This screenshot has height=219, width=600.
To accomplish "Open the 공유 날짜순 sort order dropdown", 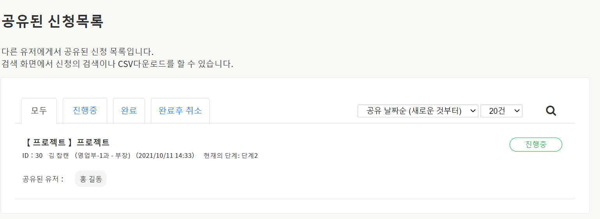I will tap(418, 111).
